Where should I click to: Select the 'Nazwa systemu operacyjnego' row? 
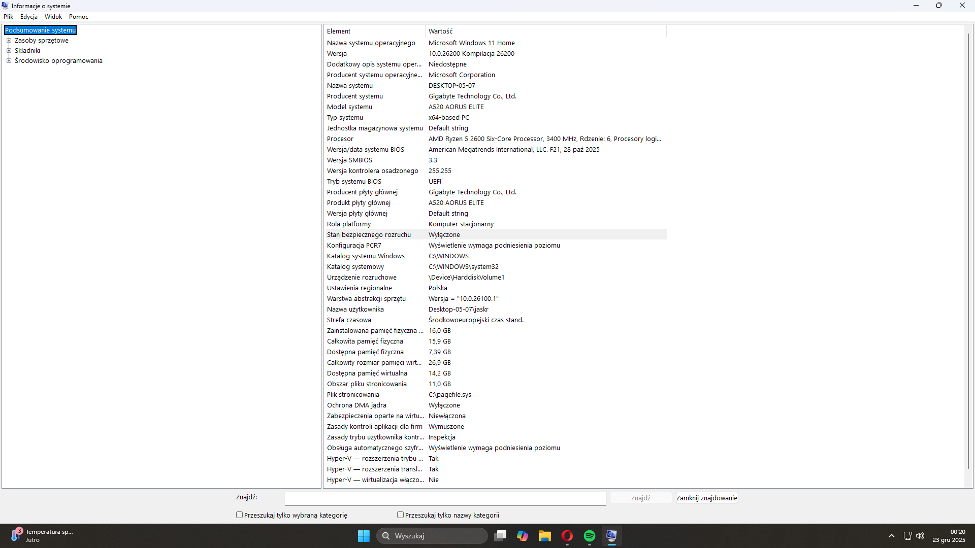point(496,43)
